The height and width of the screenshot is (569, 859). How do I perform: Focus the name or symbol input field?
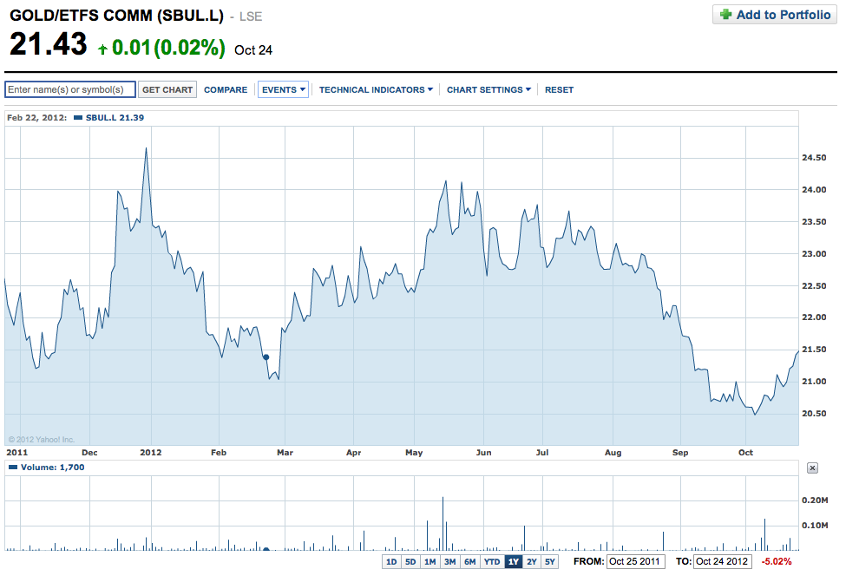(70, 89)
